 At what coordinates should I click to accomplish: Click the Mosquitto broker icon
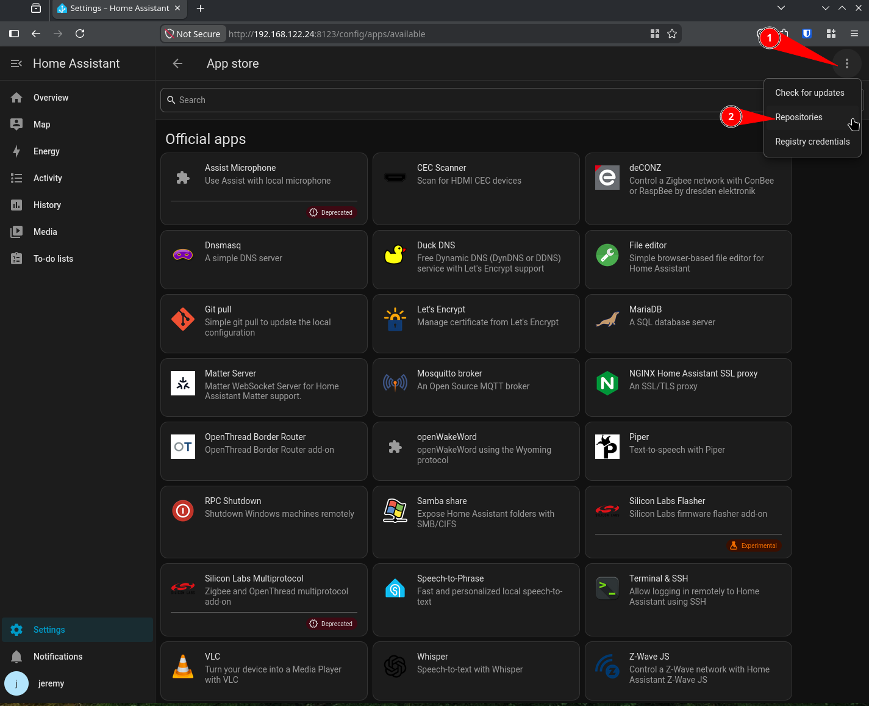pos(395,383)
